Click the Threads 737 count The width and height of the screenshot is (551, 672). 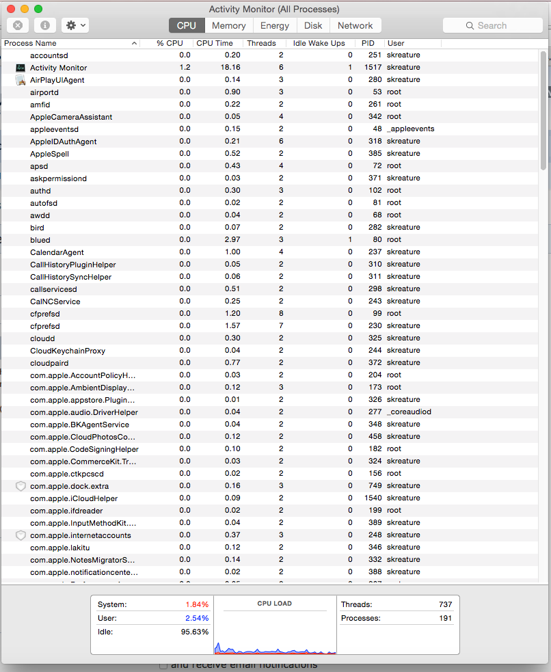tap(446, 604)
